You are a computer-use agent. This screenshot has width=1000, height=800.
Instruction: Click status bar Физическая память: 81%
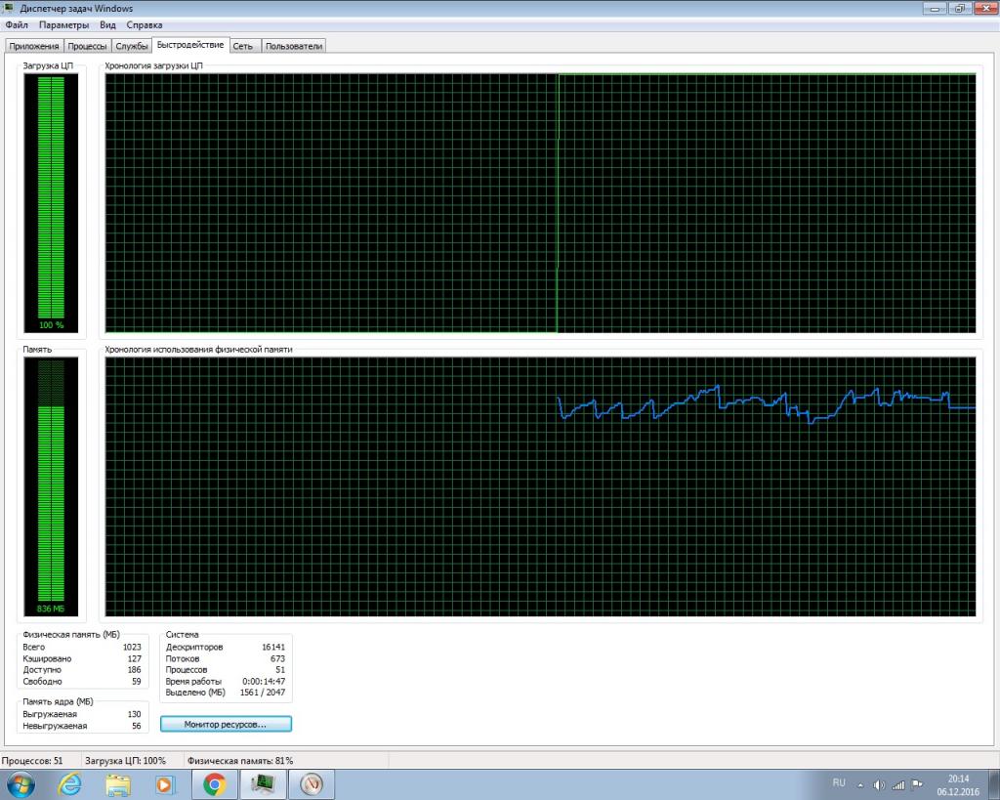(x=240, y=761)
